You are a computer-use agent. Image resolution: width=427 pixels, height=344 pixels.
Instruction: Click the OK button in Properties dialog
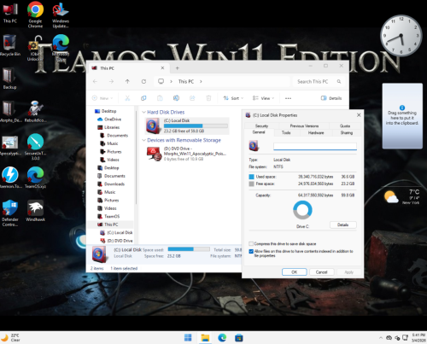[x=295, y=272]
